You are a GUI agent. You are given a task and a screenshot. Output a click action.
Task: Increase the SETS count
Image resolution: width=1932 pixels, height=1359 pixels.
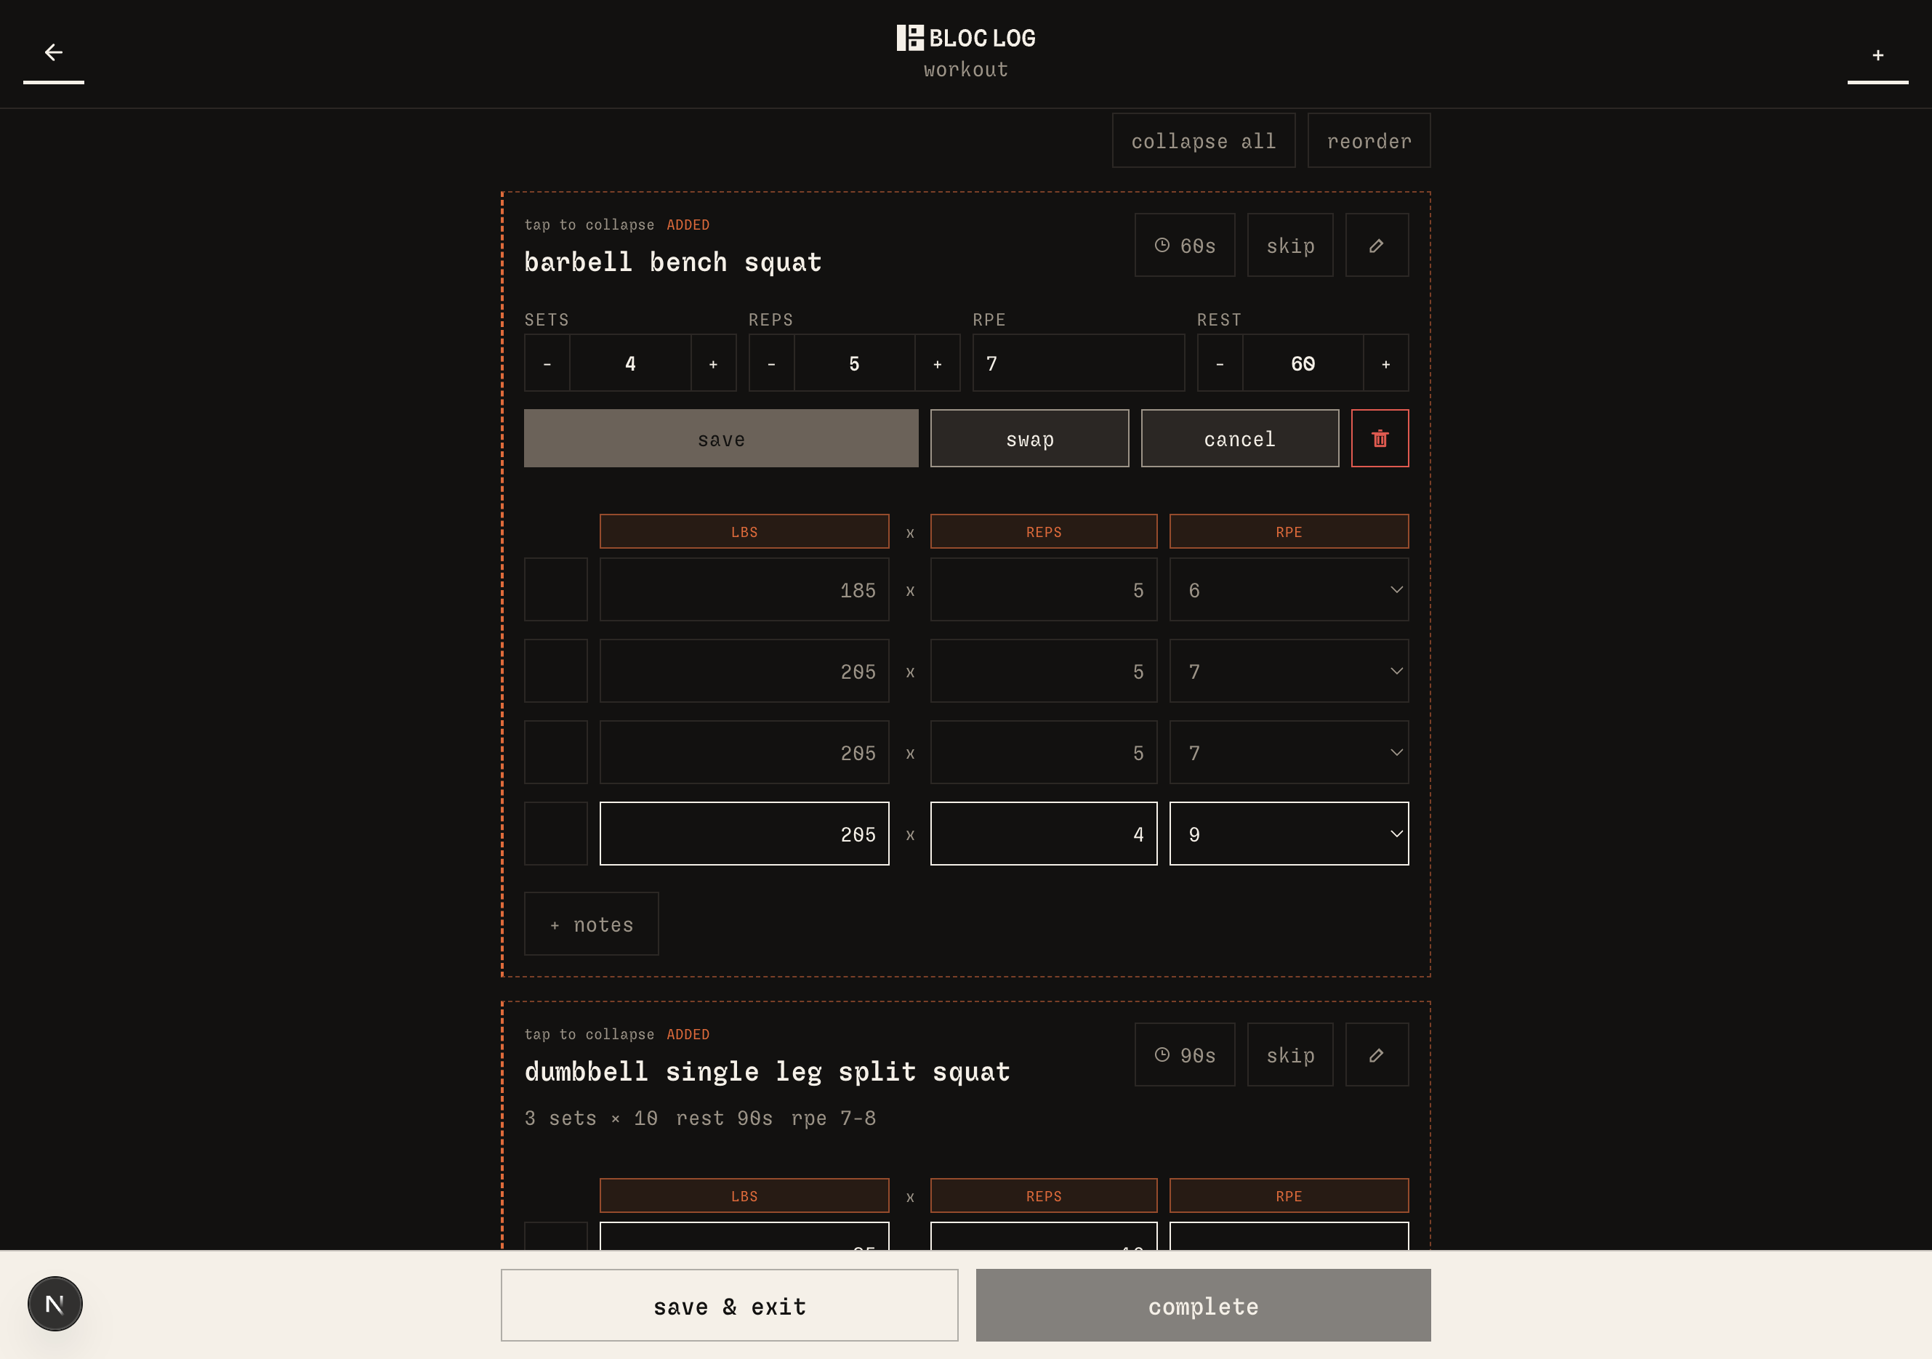point(714,363)
